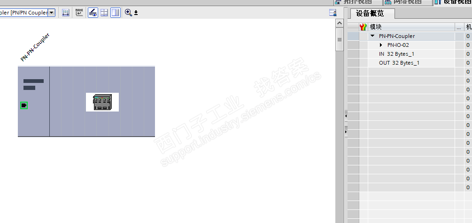Click the 机 column header

468,27
